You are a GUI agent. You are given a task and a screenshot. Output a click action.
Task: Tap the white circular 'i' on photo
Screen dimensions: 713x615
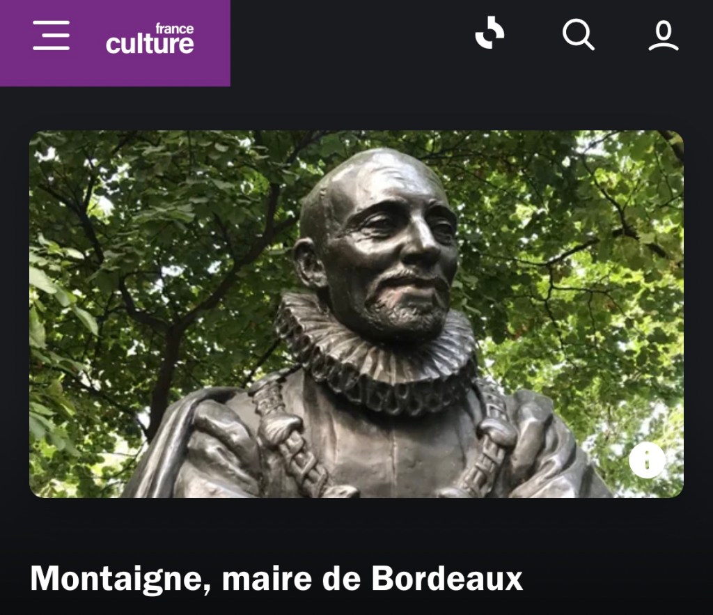coord(647,460)
